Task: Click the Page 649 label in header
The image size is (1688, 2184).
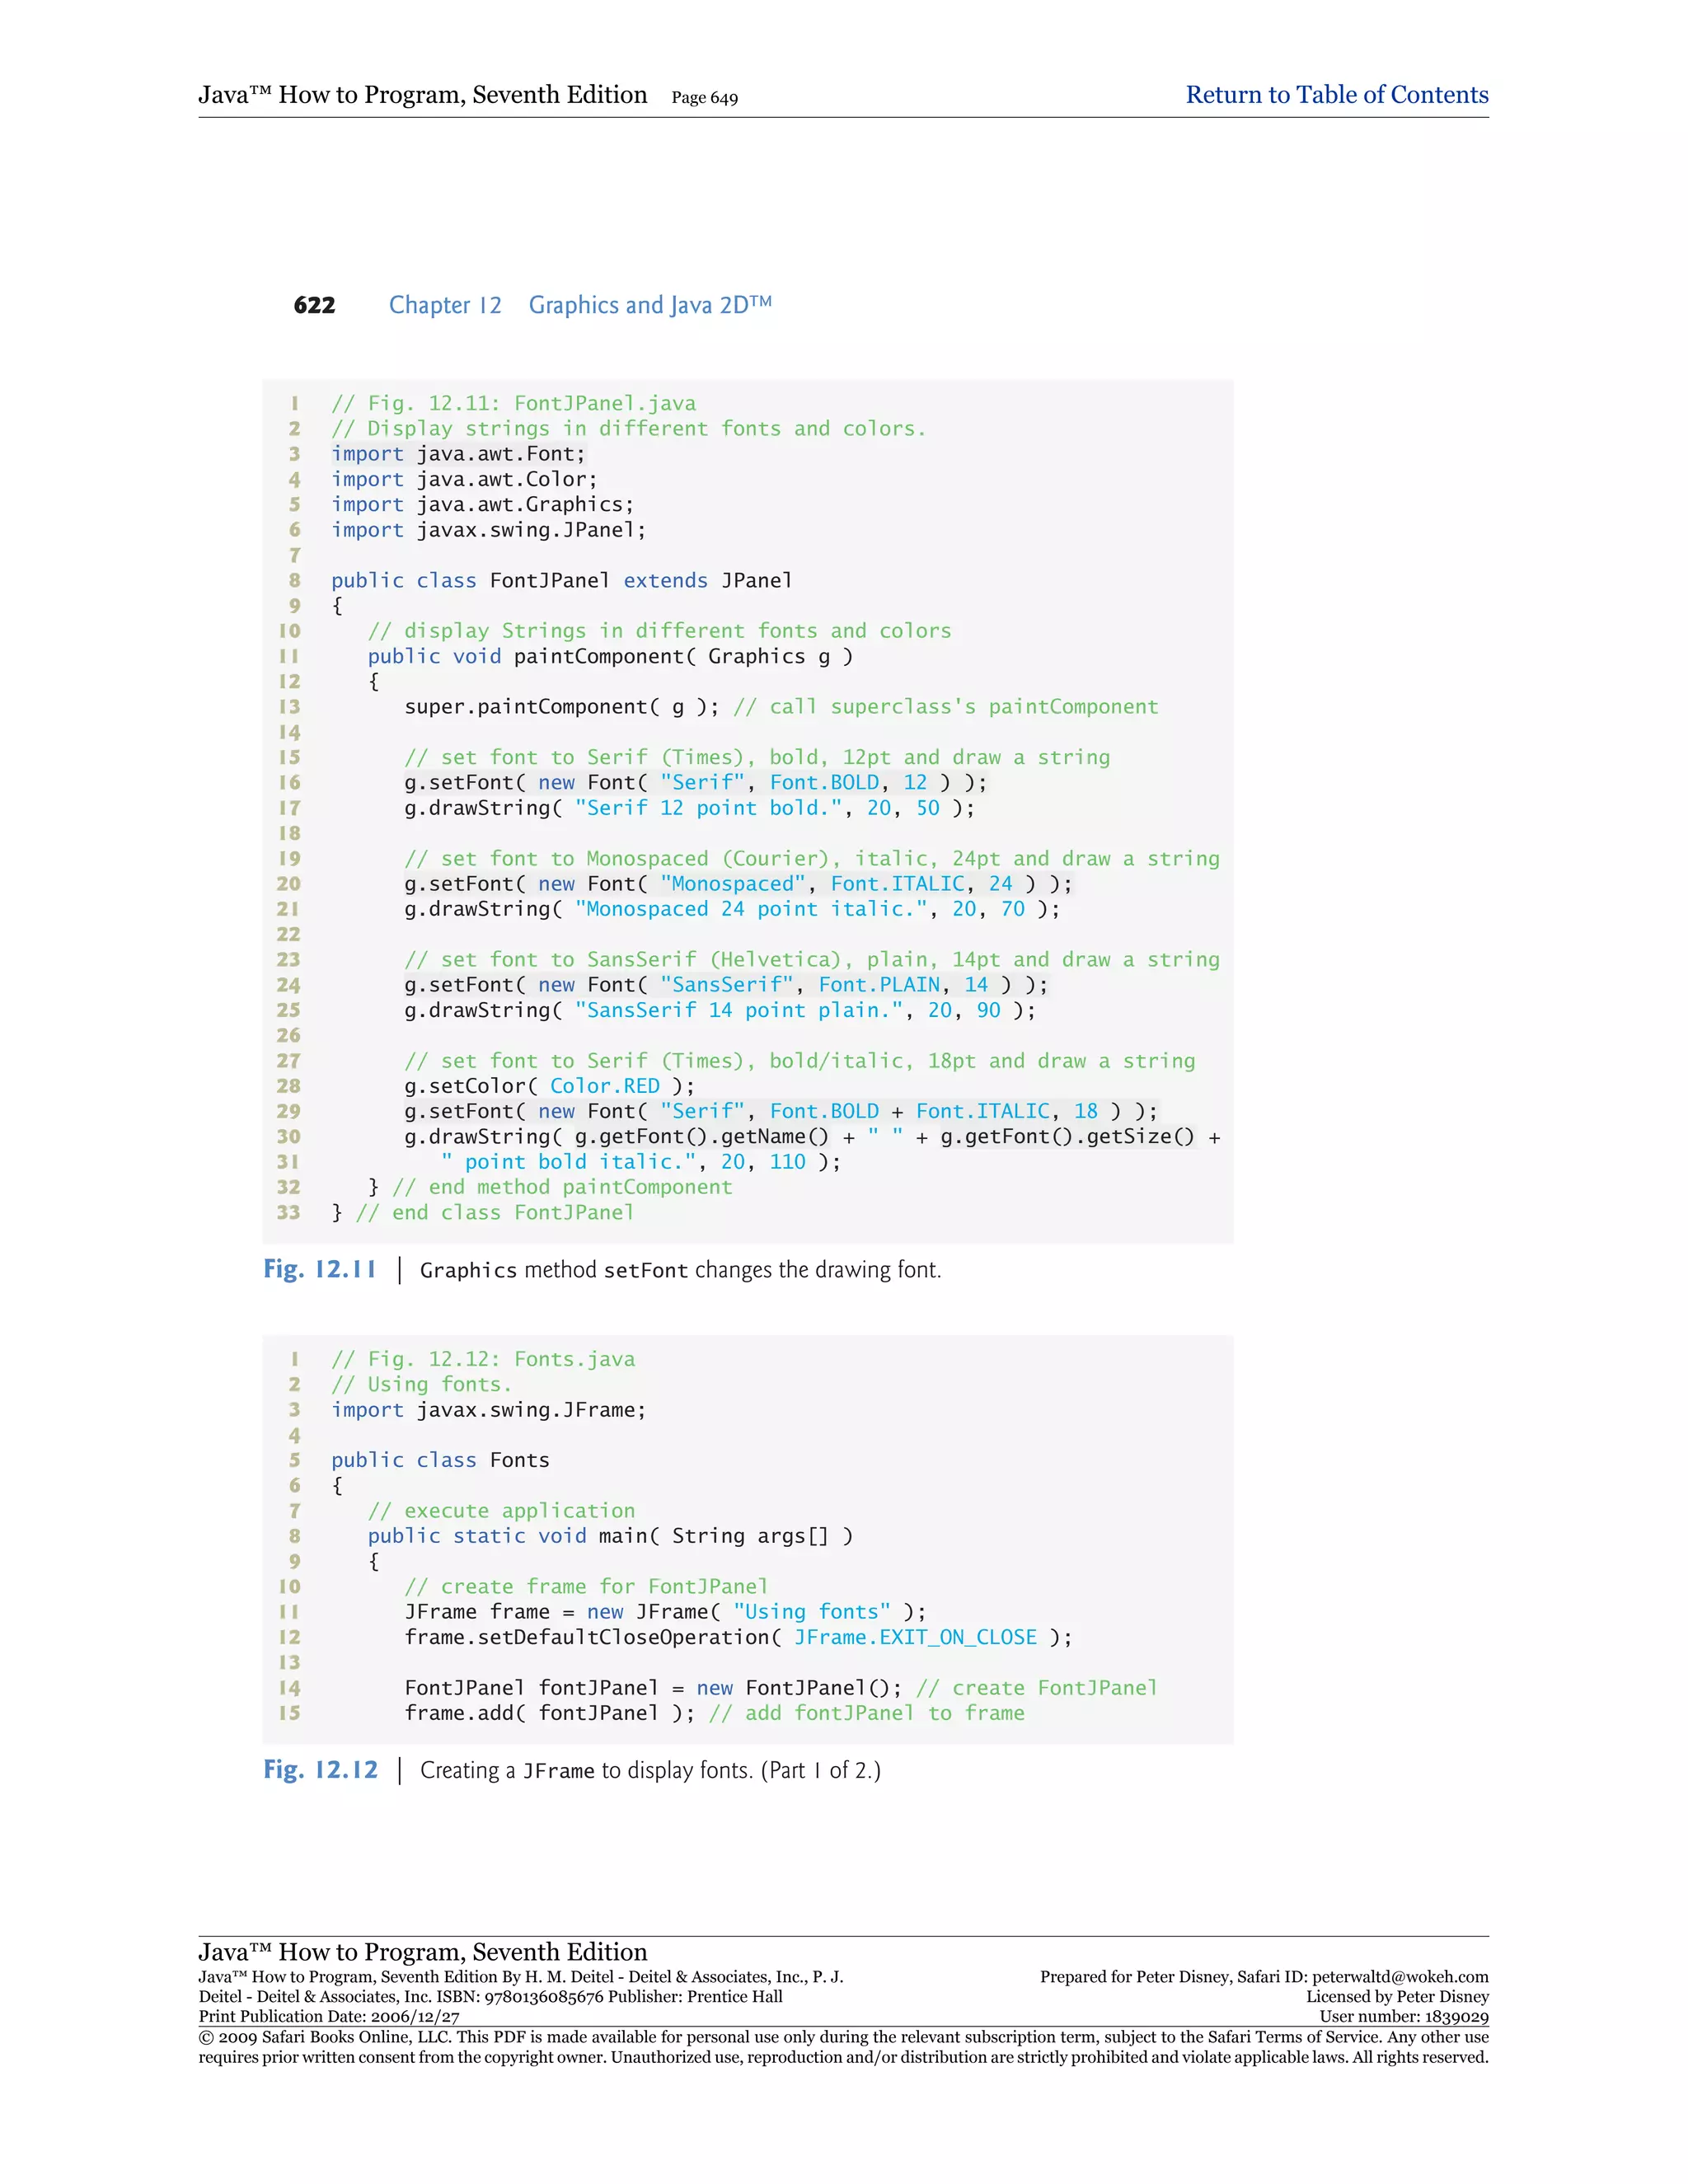Action: (704, 98)
